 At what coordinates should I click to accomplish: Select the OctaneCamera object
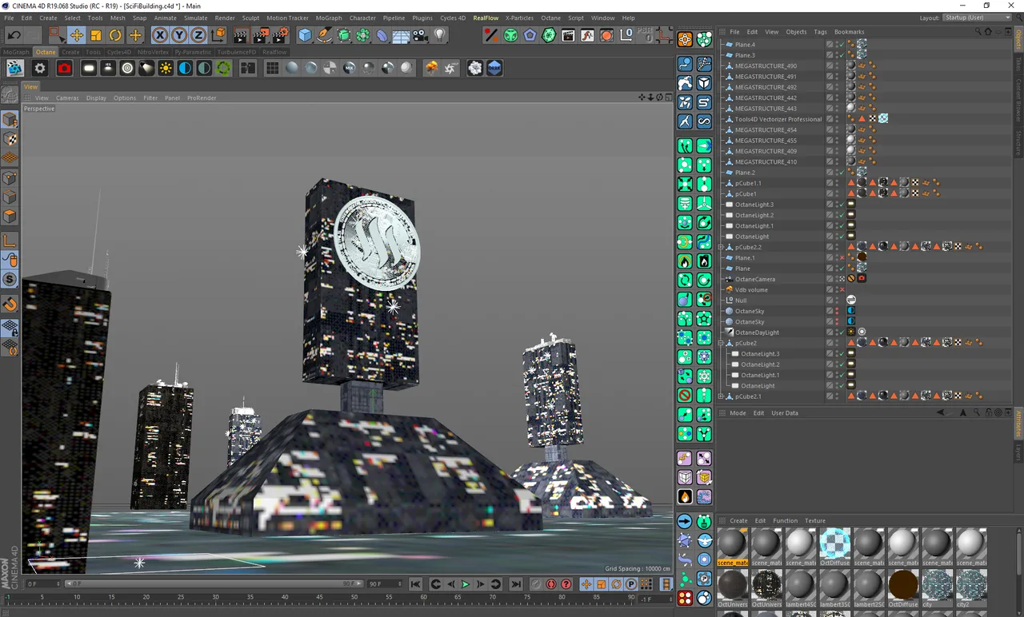pyautogui.click(x=755, y=279)
